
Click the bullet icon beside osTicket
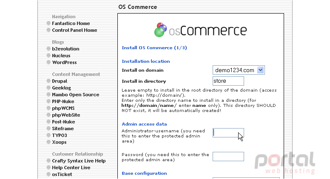[48, 174]
